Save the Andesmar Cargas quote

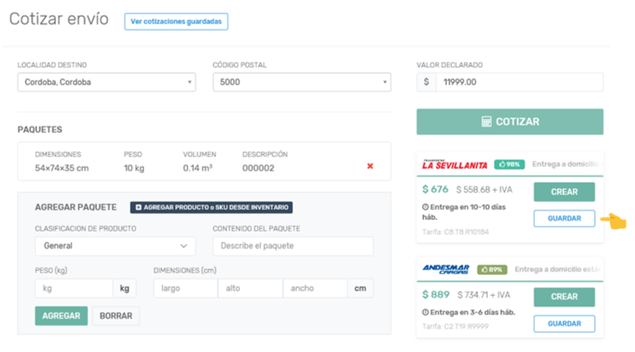564,324
